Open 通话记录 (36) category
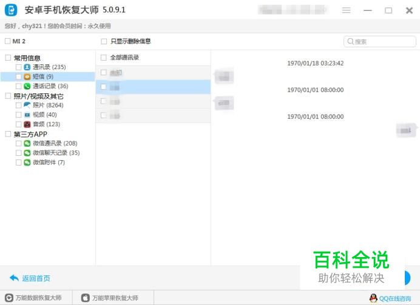Image resolution: width=420 pixels, height=305 pixels. [x=50, y=86]
